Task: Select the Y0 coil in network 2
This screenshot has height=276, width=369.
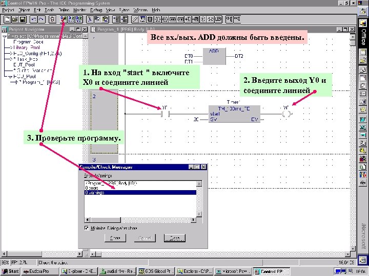Action: [286, 114]
